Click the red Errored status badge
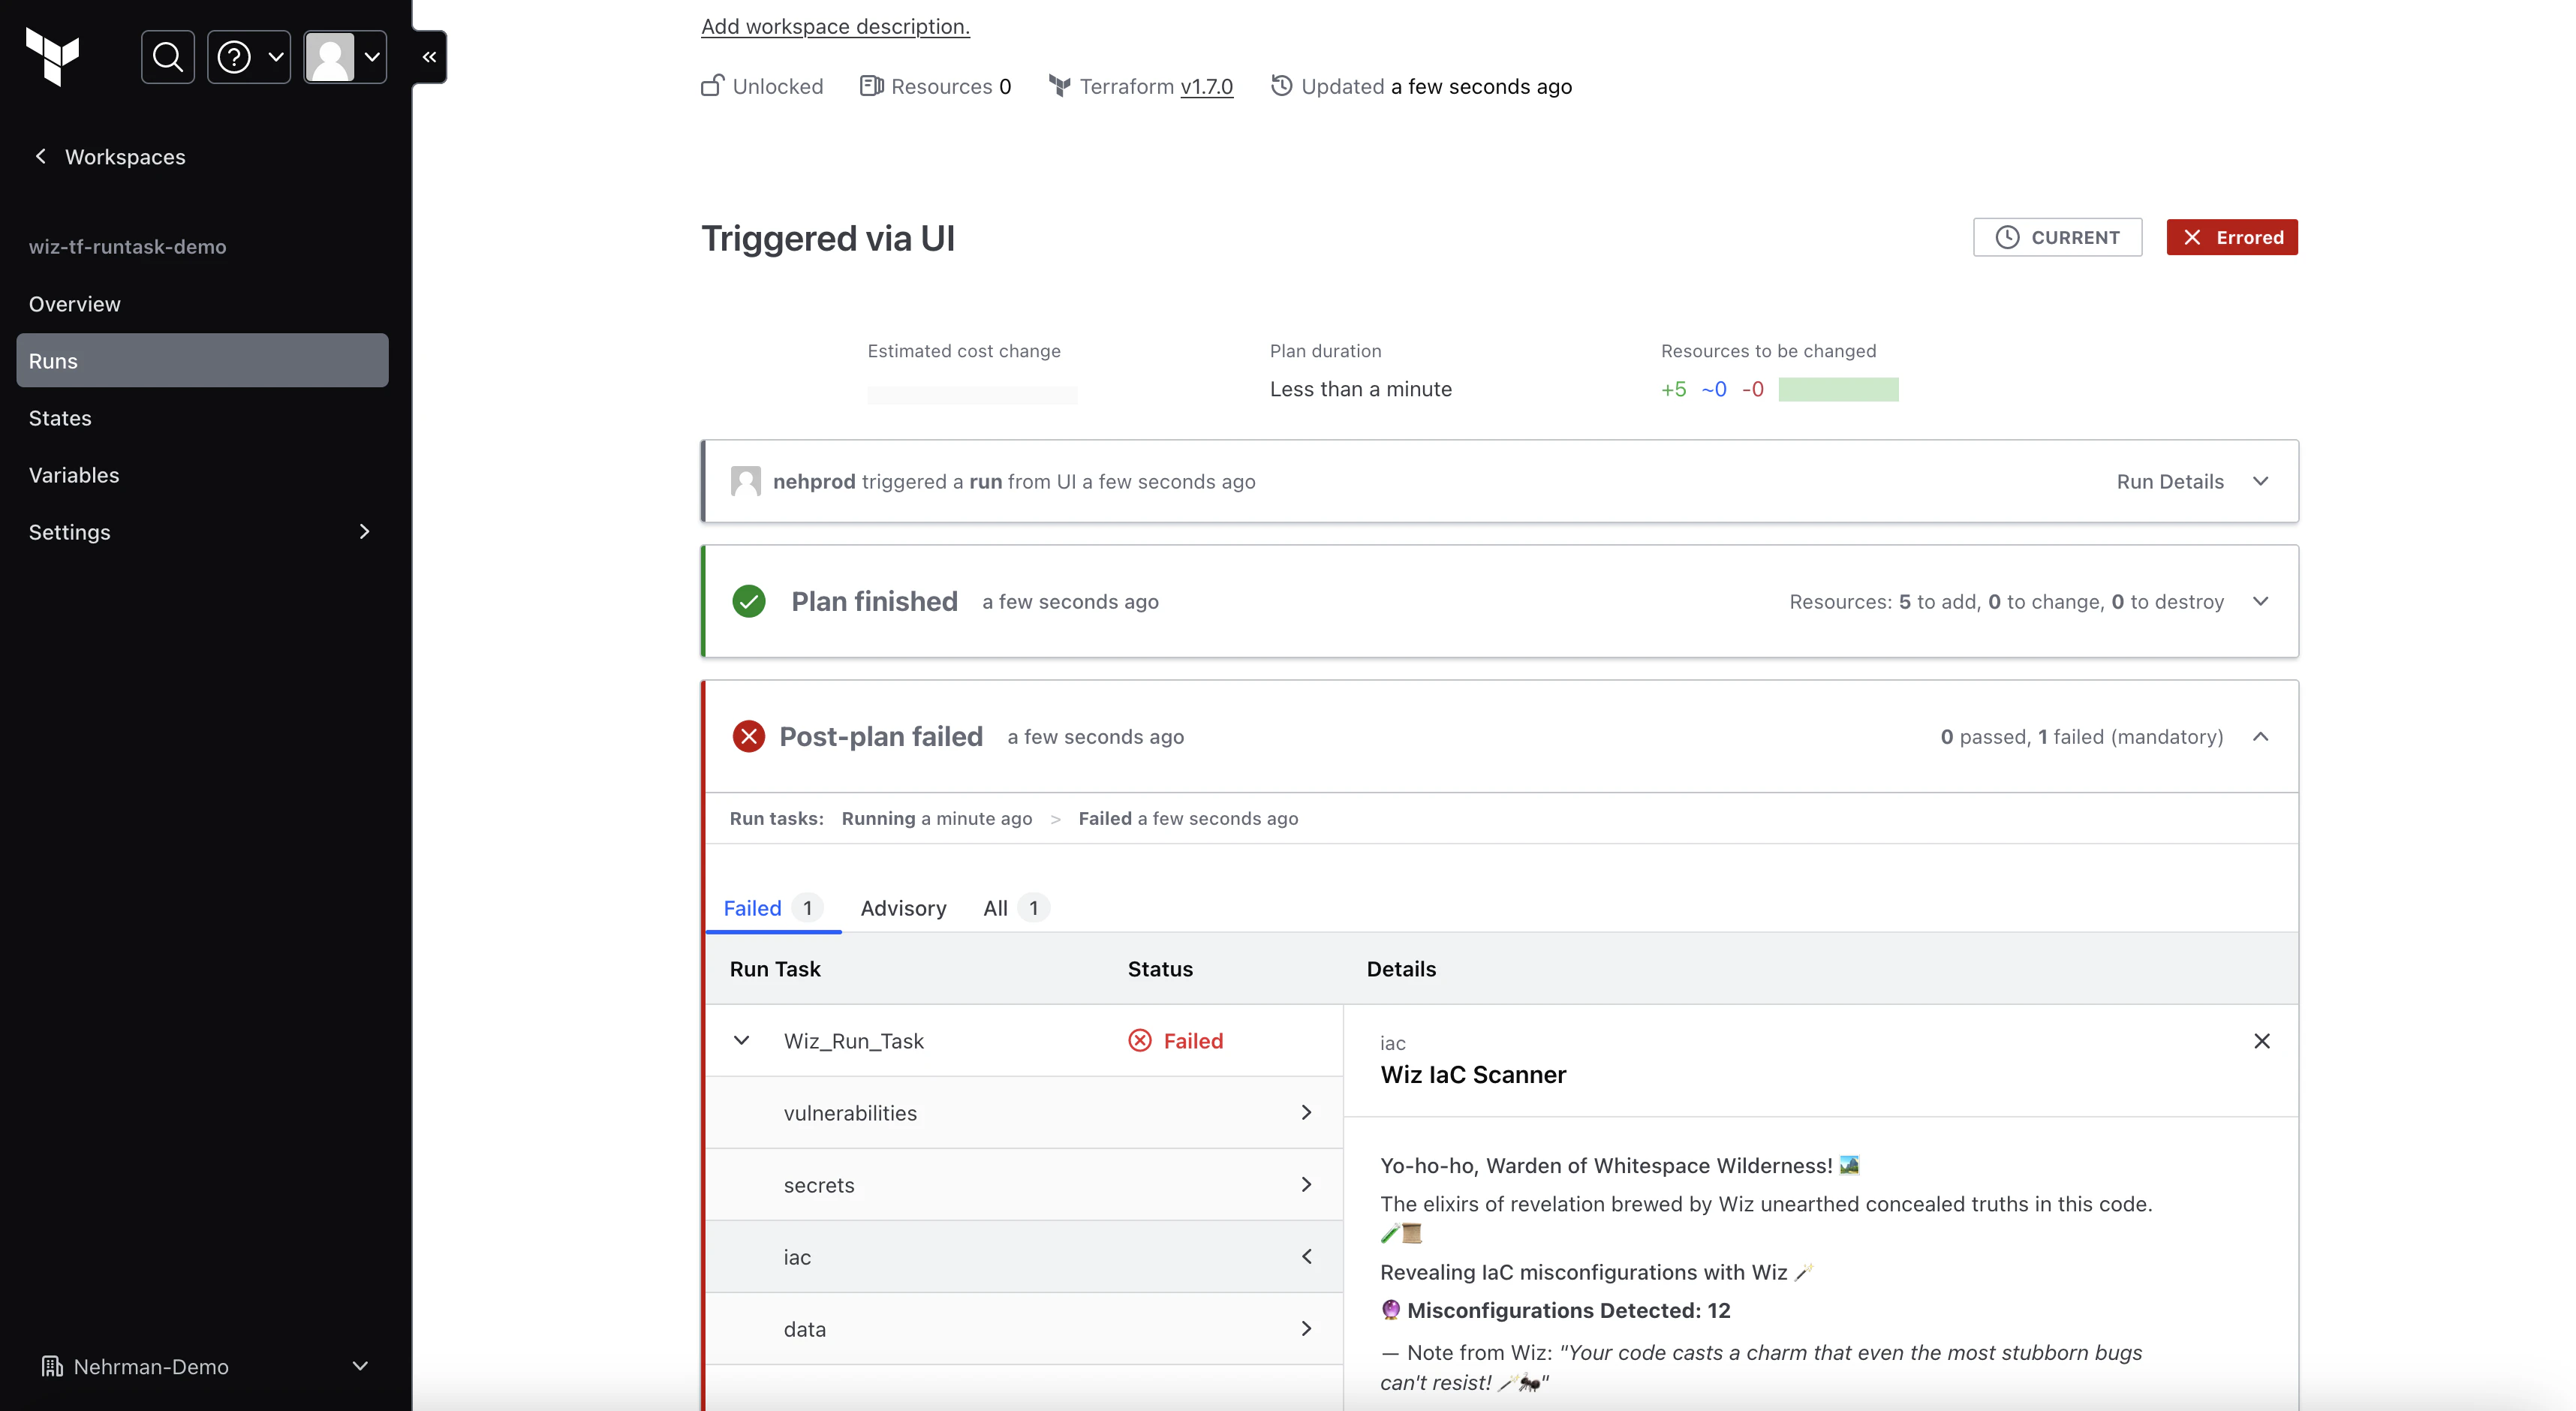 2231,237
